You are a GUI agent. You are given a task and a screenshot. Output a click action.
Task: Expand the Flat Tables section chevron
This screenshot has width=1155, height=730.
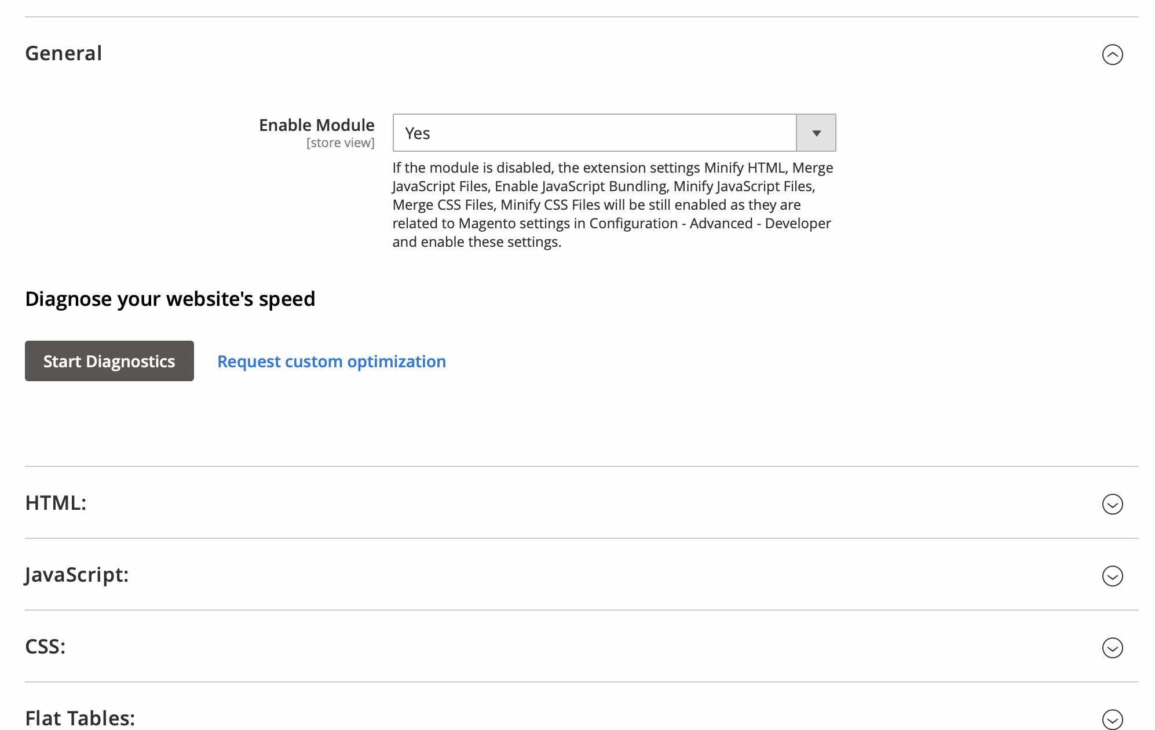click(x=1112, y=720)
